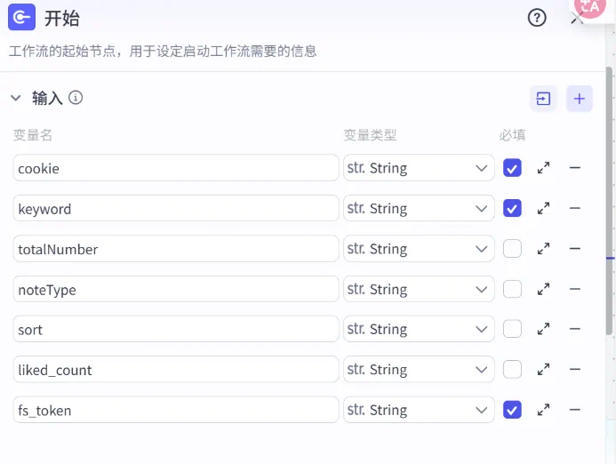Enable required for noteType variable
The width and height of the screenshot is (616, 464).
tap(512, 289)
